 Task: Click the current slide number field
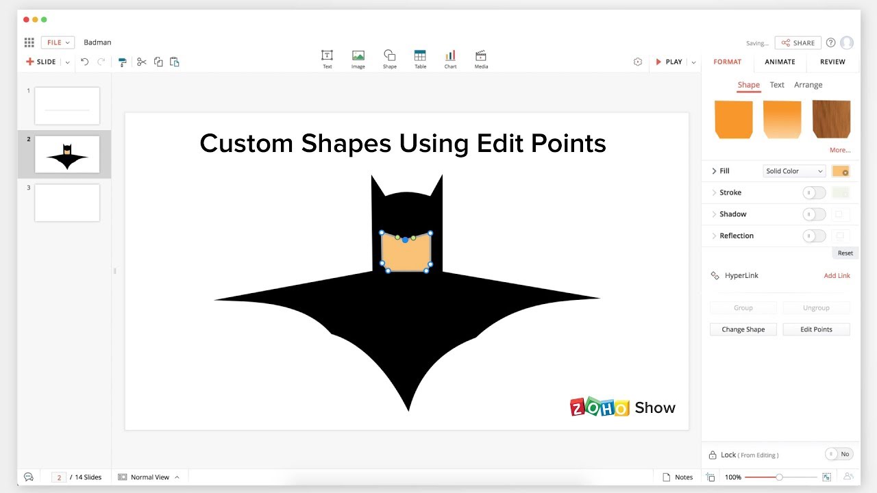pyautogui.click(x=60, y=477)
